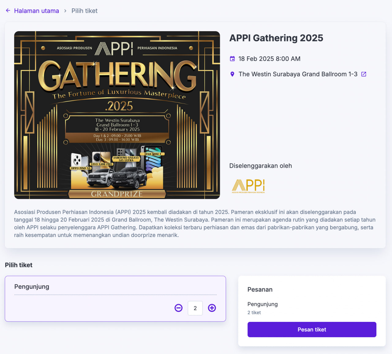Click The Westin Surabaya venue text

point(298,74)
